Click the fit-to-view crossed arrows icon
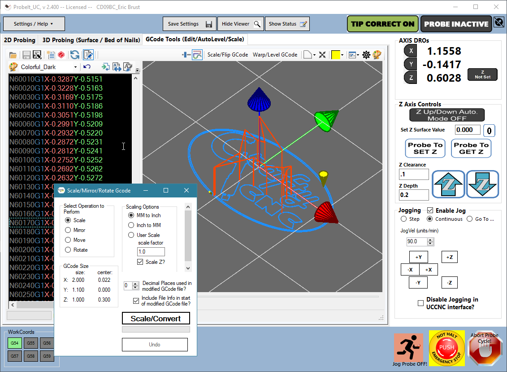The width and height of the screenshot is (507, 372). point(322,55)
